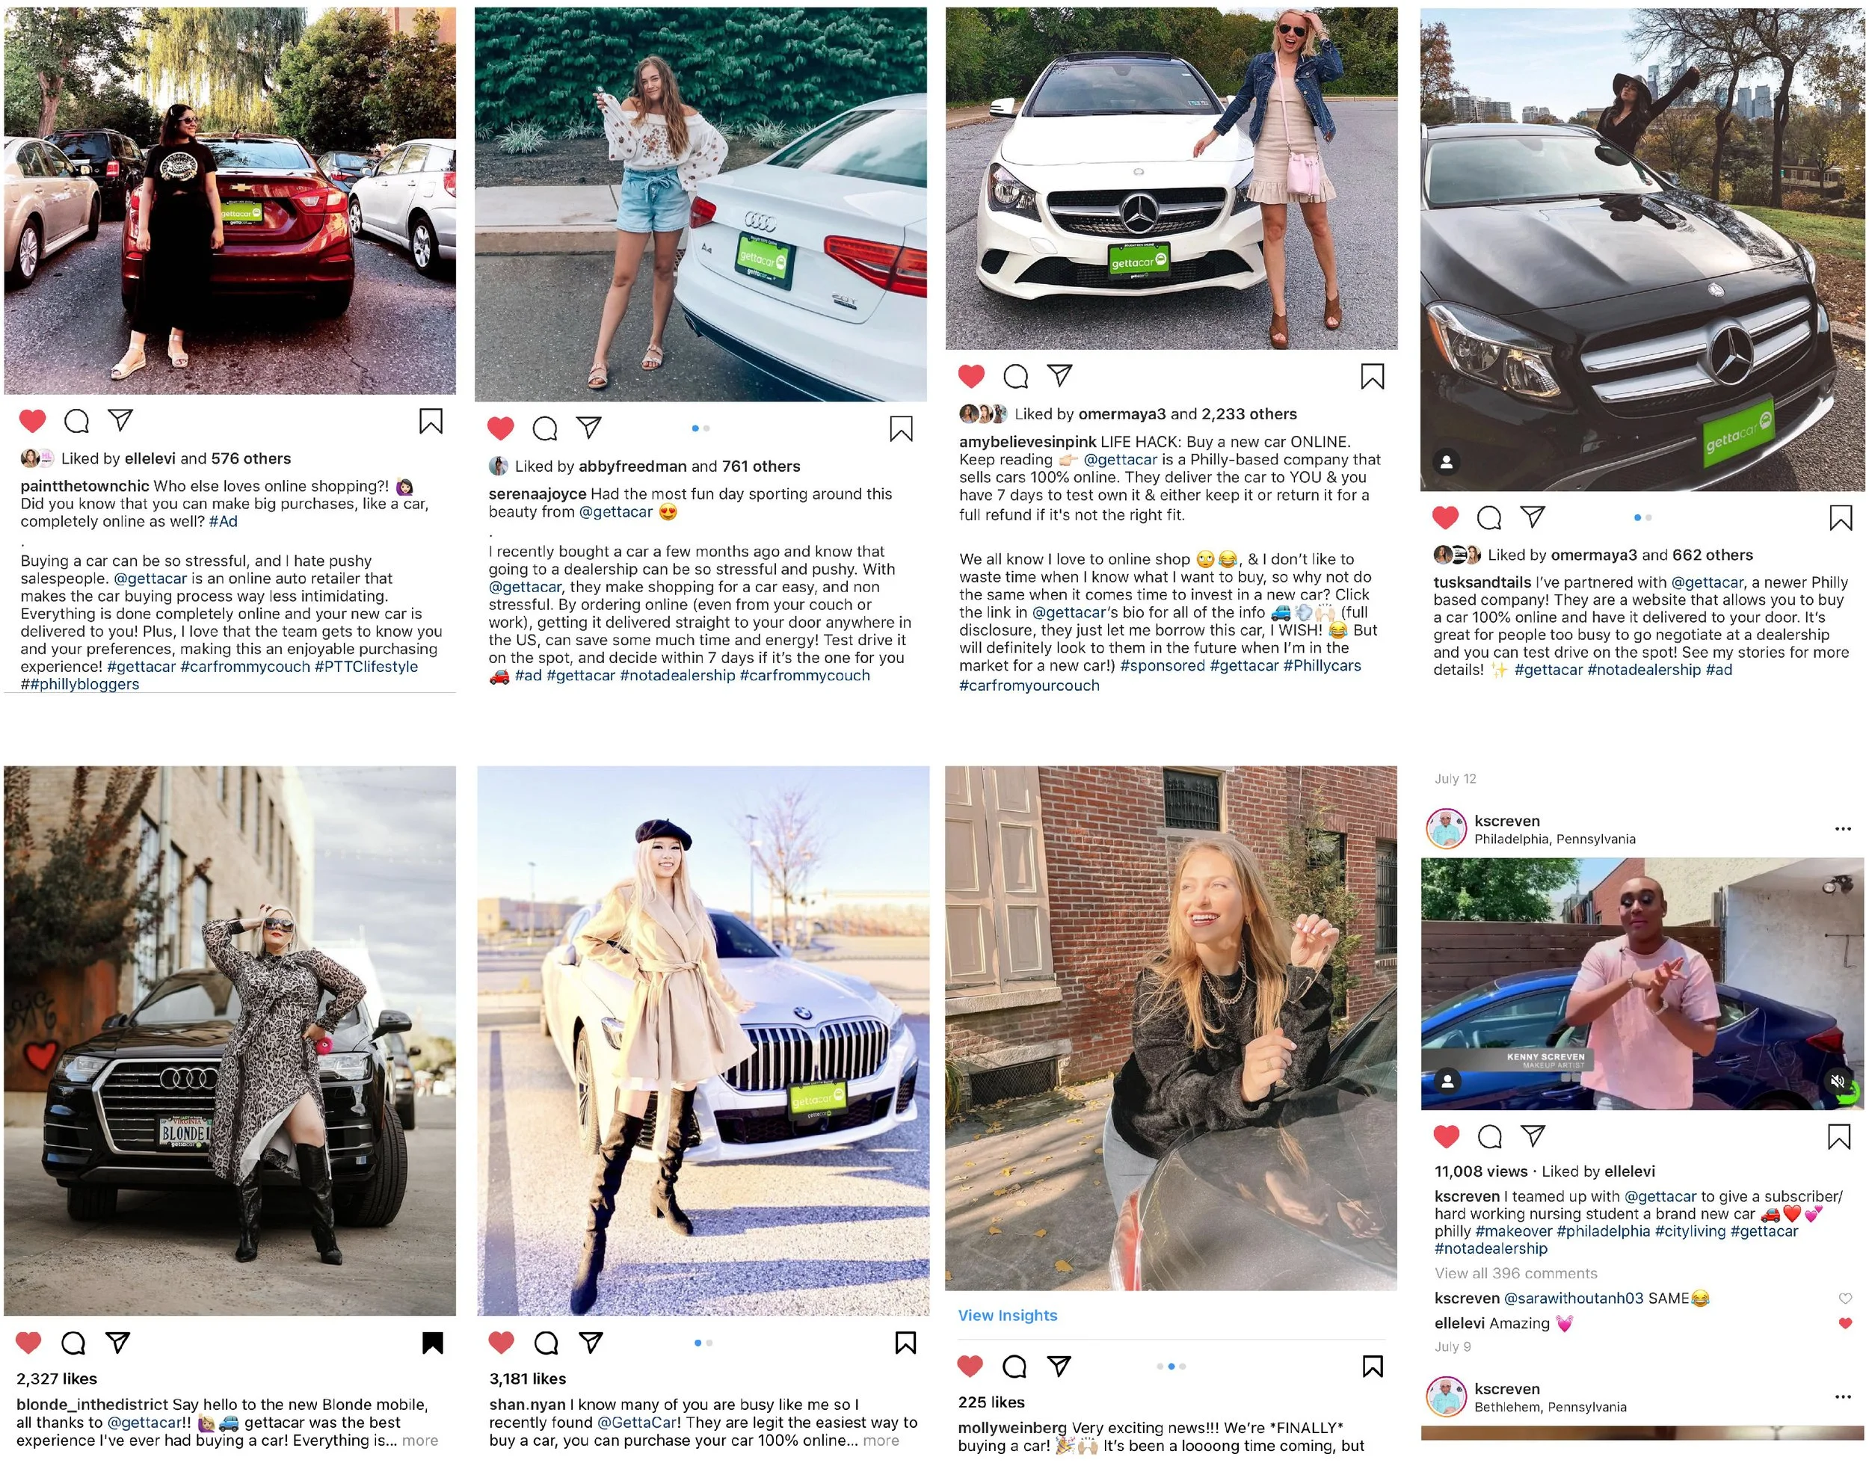This screenshot has height=1466, width=1869.
Task: Bookmark the tusksandtails post
Action: (1840, 517)
